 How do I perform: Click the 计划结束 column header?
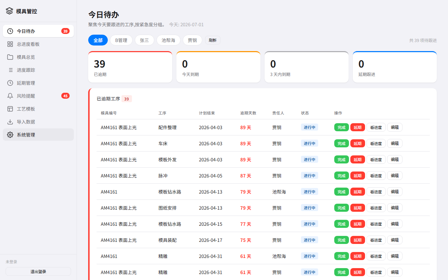207,113
